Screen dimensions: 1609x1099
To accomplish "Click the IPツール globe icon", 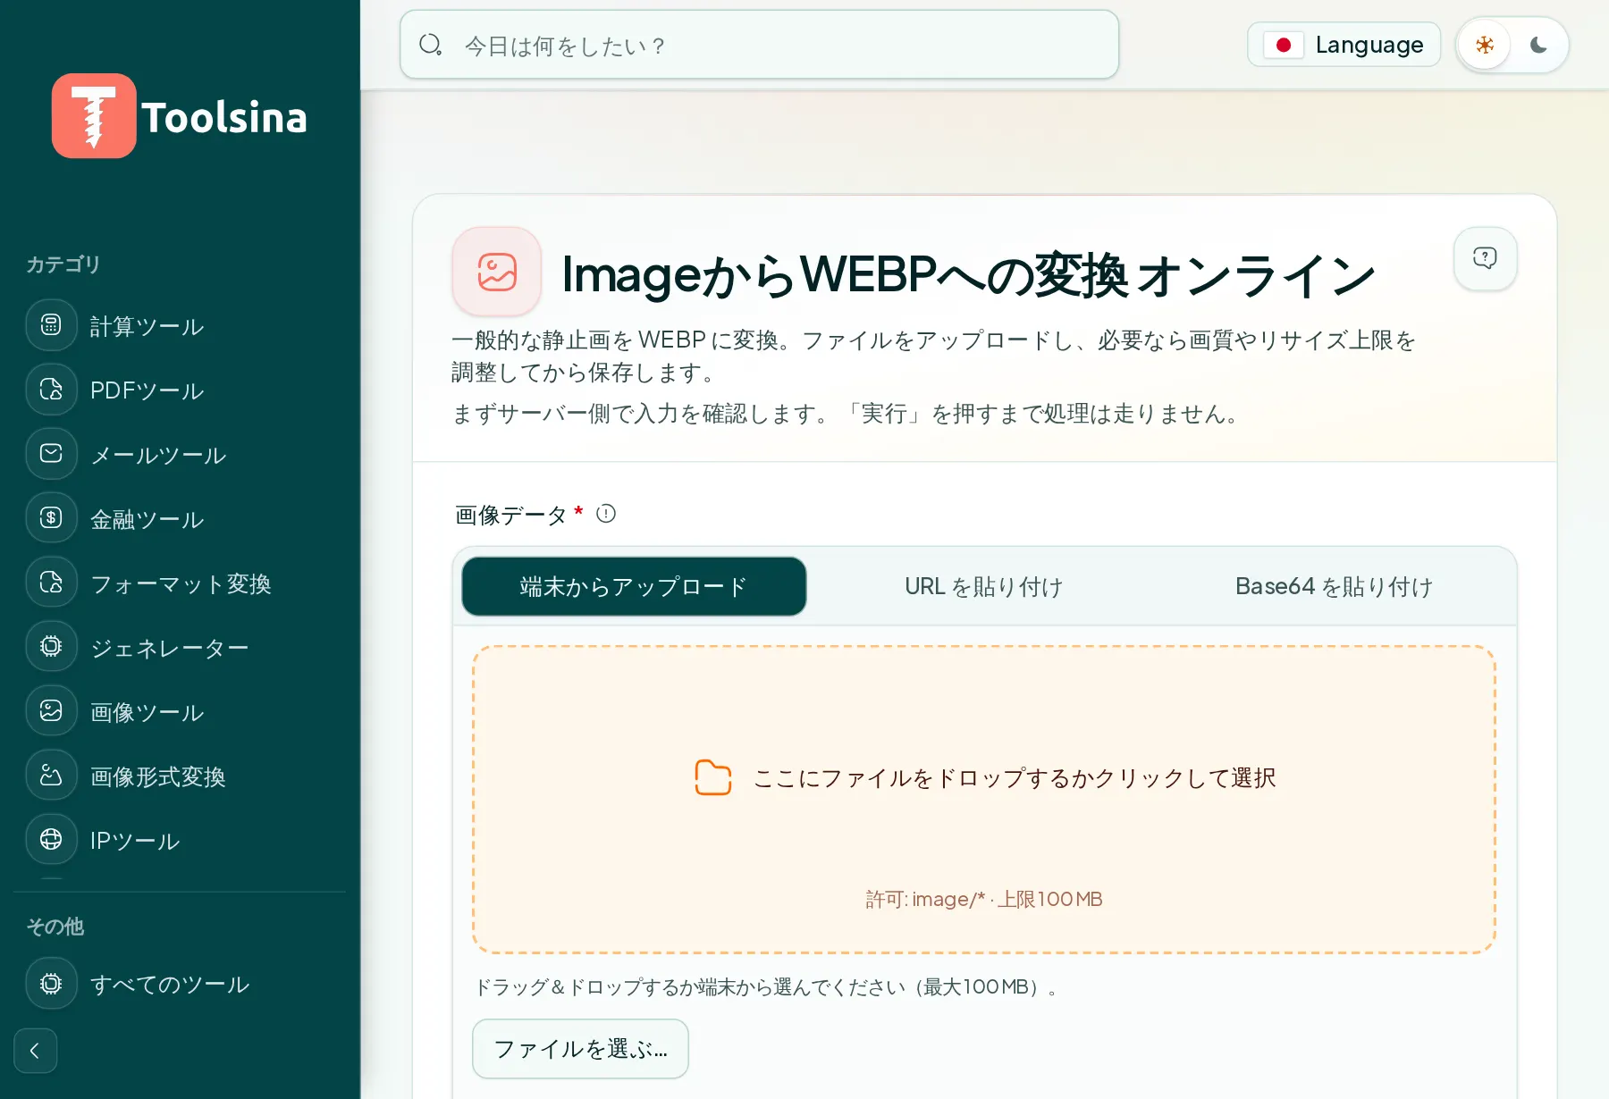I will pos(51,840).
